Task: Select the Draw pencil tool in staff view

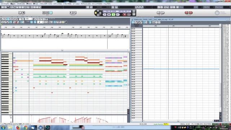Action: 5,22
